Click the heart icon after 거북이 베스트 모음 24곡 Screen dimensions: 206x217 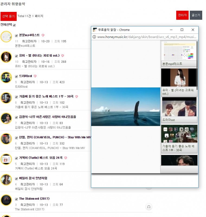(66, 158)
